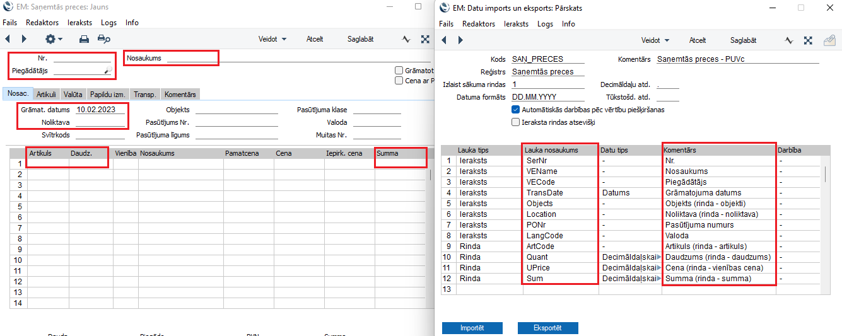Uncheck Automātiskās darbības pēc vērtību piešķiršanas
Image resolution: width=842 pixels, height=336 pixels.
click(x=516, y=110)
